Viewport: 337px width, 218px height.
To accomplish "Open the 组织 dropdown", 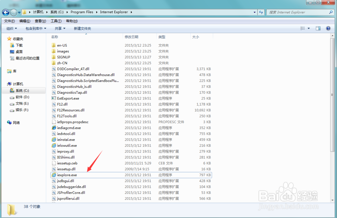I will click(11, 29).
